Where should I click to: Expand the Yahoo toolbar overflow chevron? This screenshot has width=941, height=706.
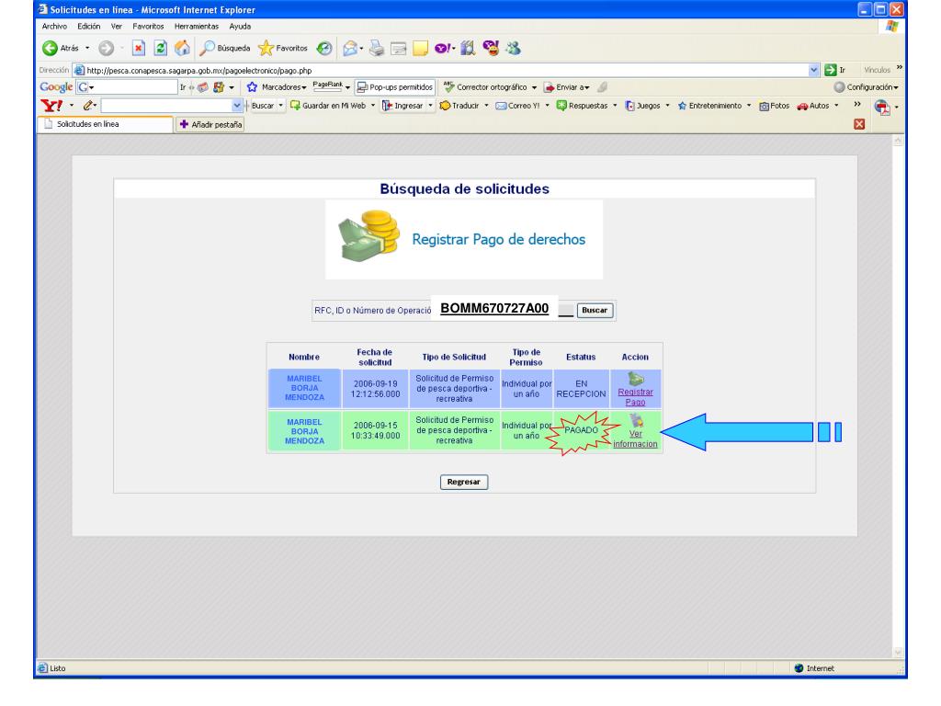point(857,105)
